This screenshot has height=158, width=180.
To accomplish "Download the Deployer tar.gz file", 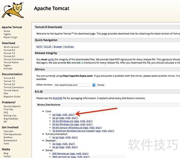I will coord(55,147).
